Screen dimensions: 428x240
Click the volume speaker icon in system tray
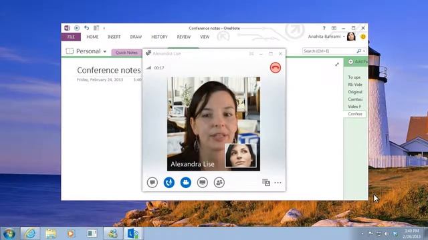[x=386, y=234]
